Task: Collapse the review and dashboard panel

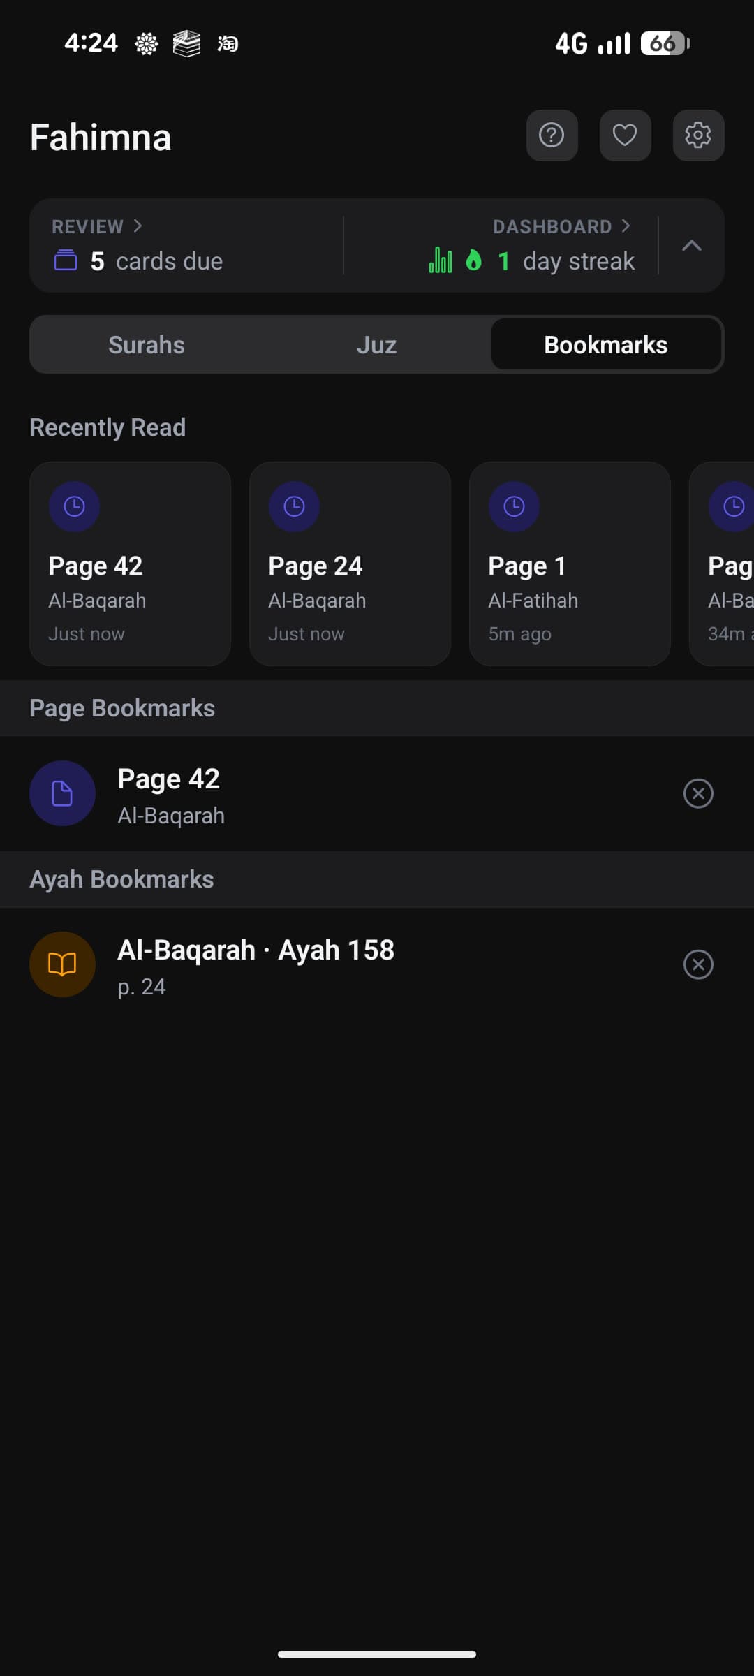Action: click(691, 245)
